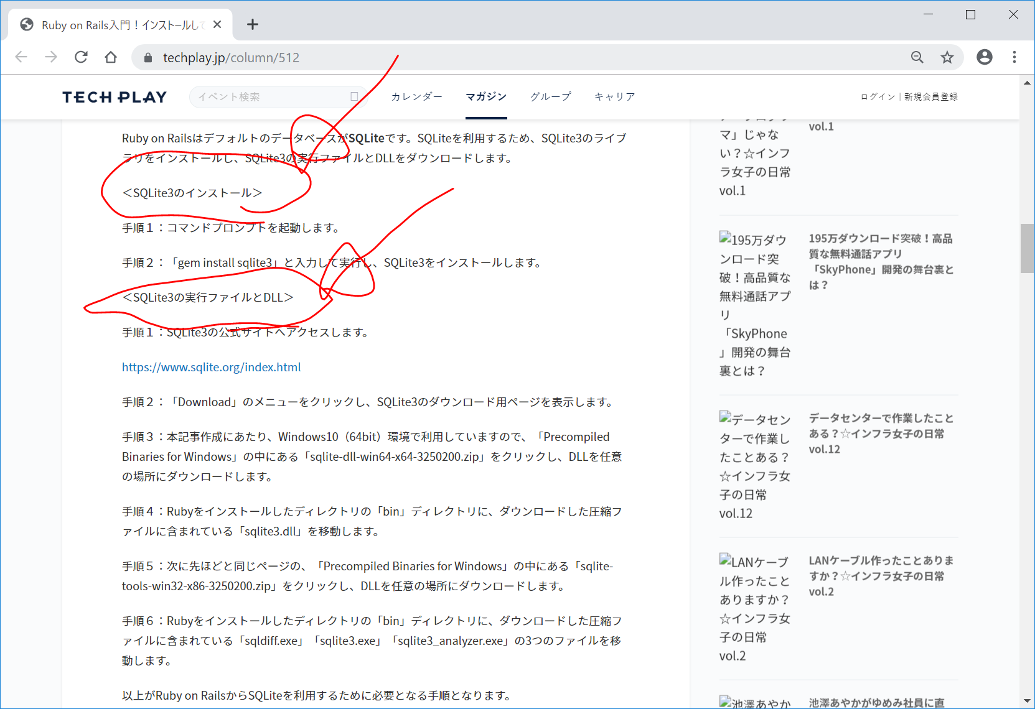Open the Chrome profile account icon
This screenshot has height=709, width=1035.
[x=984, y=57]
